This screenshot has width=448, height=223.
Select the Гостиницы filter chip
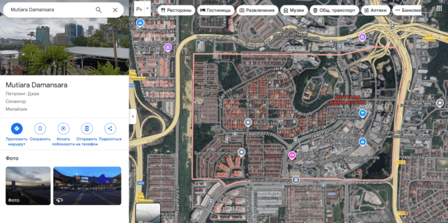tap(216, 10)
